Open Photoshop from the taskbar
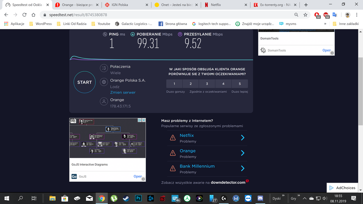 [x=138, y=198]
